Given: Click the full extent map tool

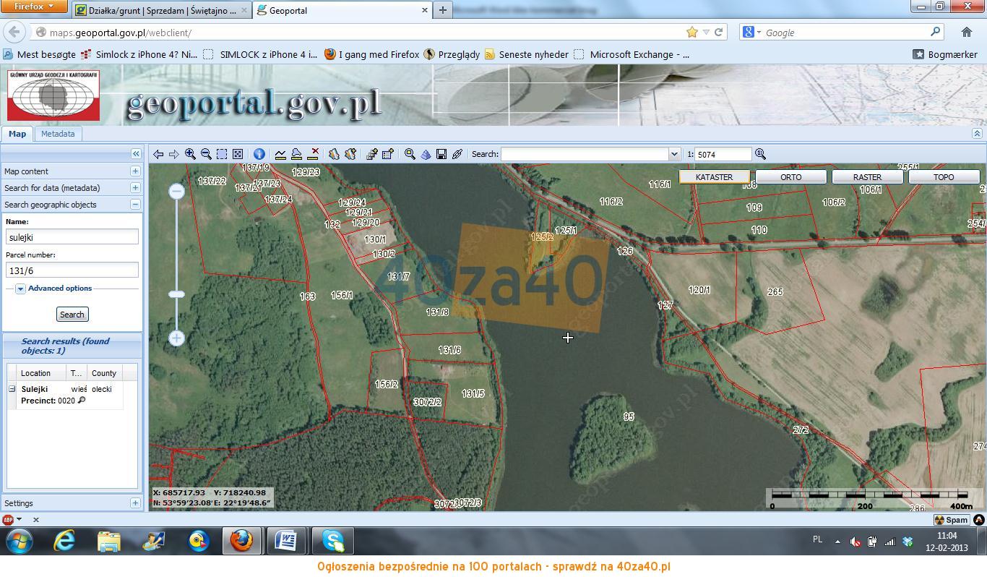Looking at the screenshot, I should click(238, 154).
